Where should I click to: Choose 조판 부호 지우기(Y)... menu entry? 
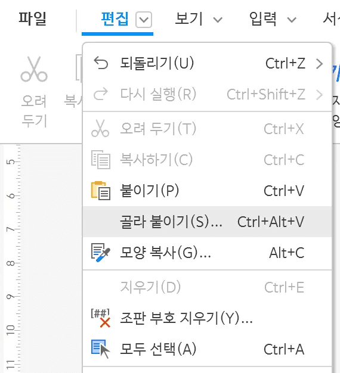pos(207,318)
